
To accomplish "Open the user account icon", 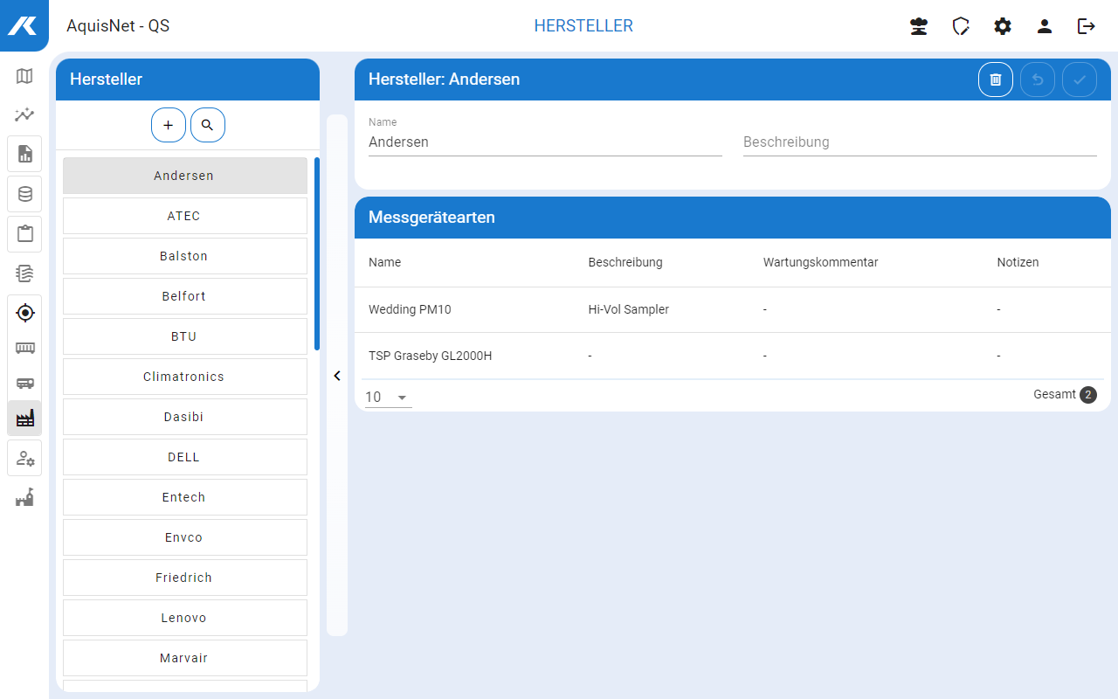I will tap(1045, 26).
